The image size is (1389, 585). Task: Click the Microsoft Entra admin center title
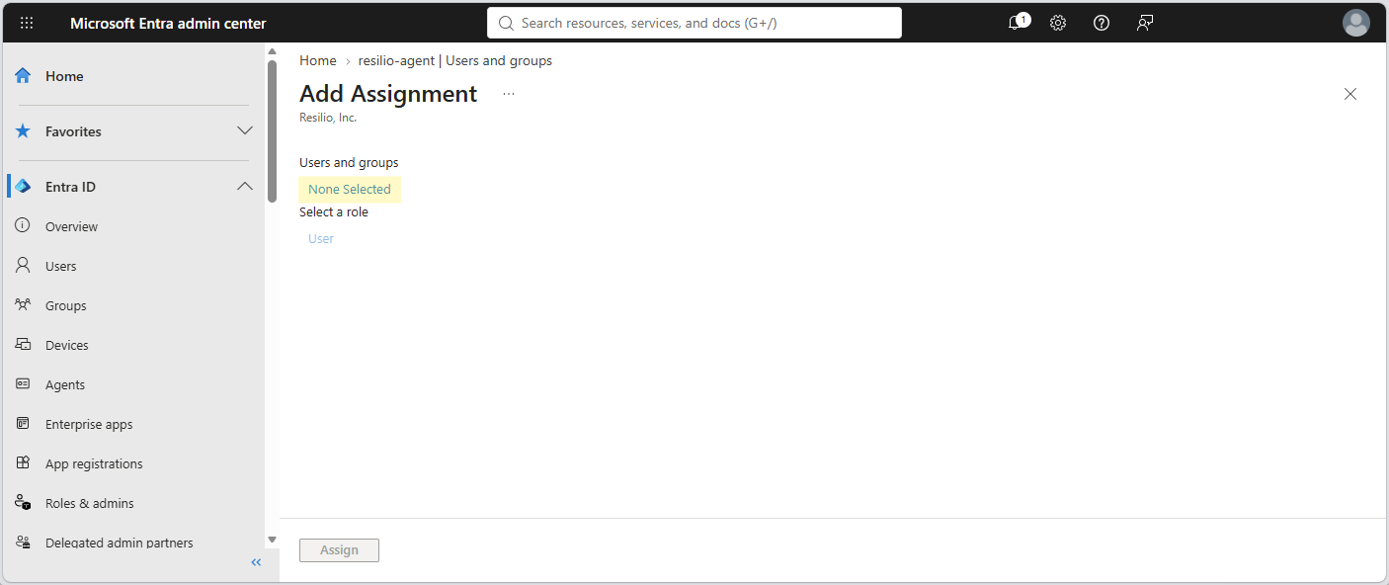[168, 23]
